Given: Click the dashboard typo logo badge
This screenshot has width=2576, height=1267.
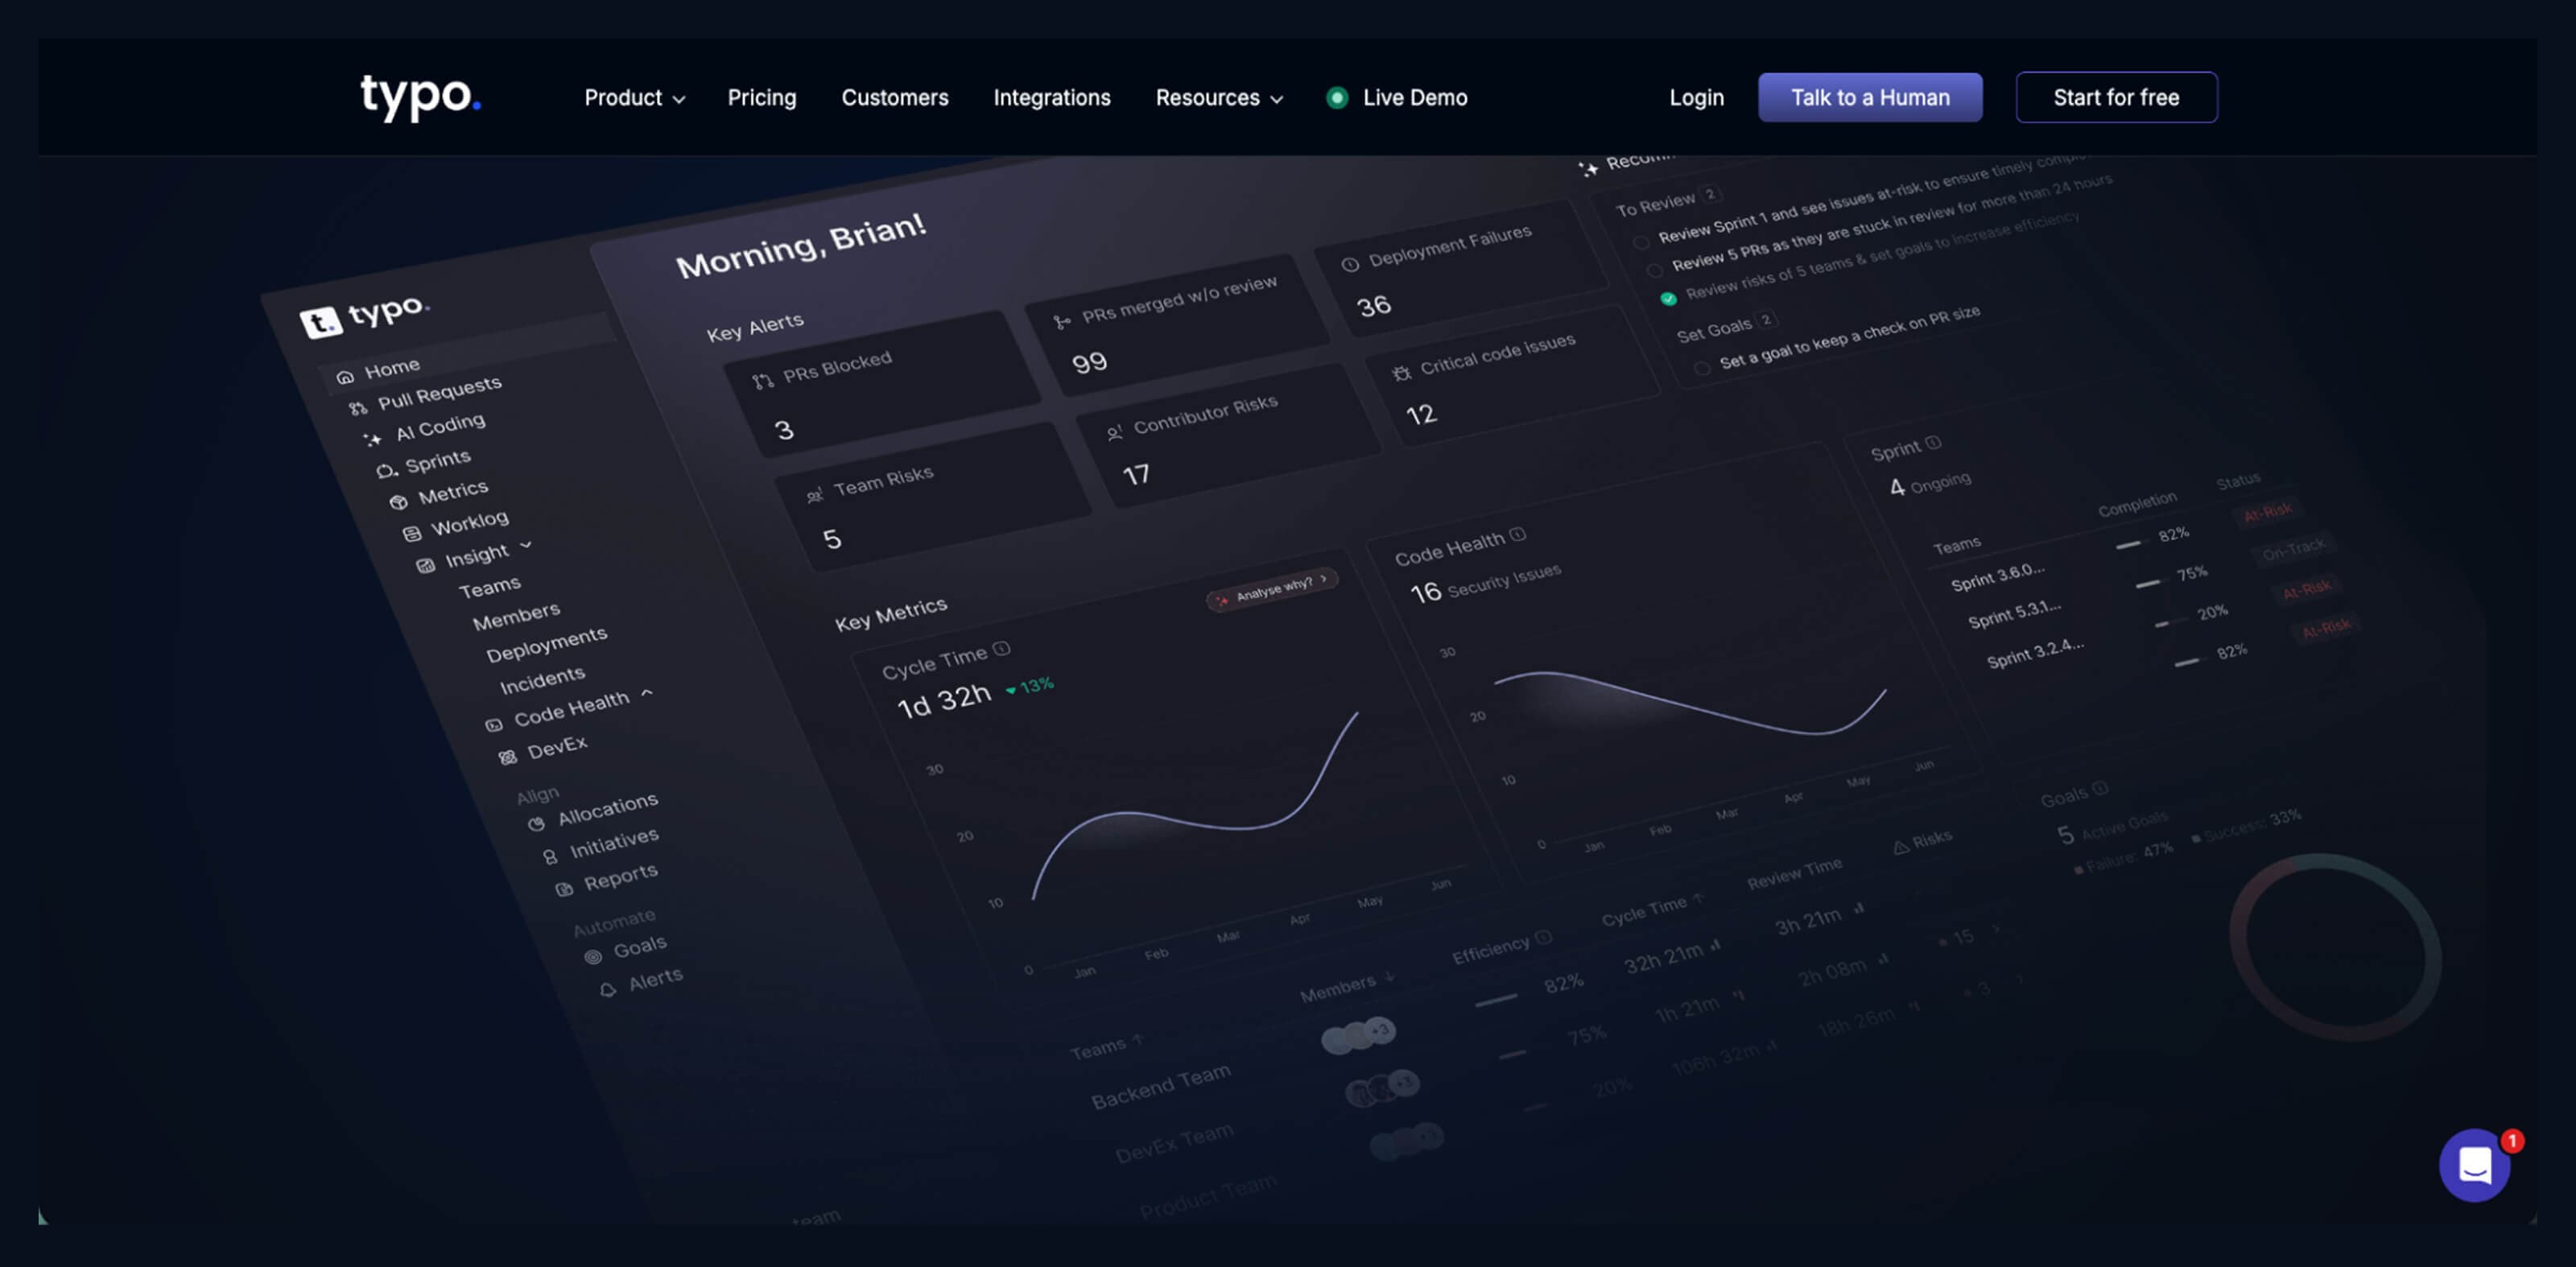Looking at the screenshot, I should pos(320,322).
